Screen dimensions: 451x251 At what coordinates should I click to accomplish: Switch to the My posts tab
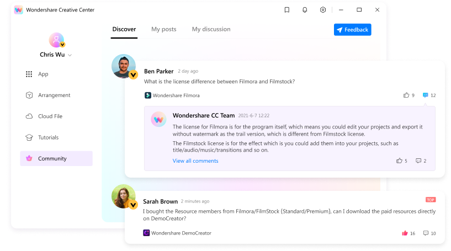(x=163, y=29)
